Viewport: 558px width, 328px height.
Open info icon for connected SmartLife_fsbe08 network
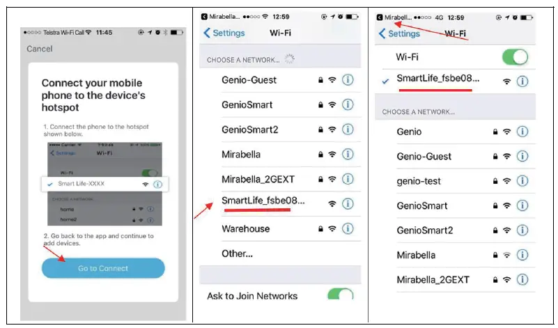pyautogui.click(x=522, y=81)
